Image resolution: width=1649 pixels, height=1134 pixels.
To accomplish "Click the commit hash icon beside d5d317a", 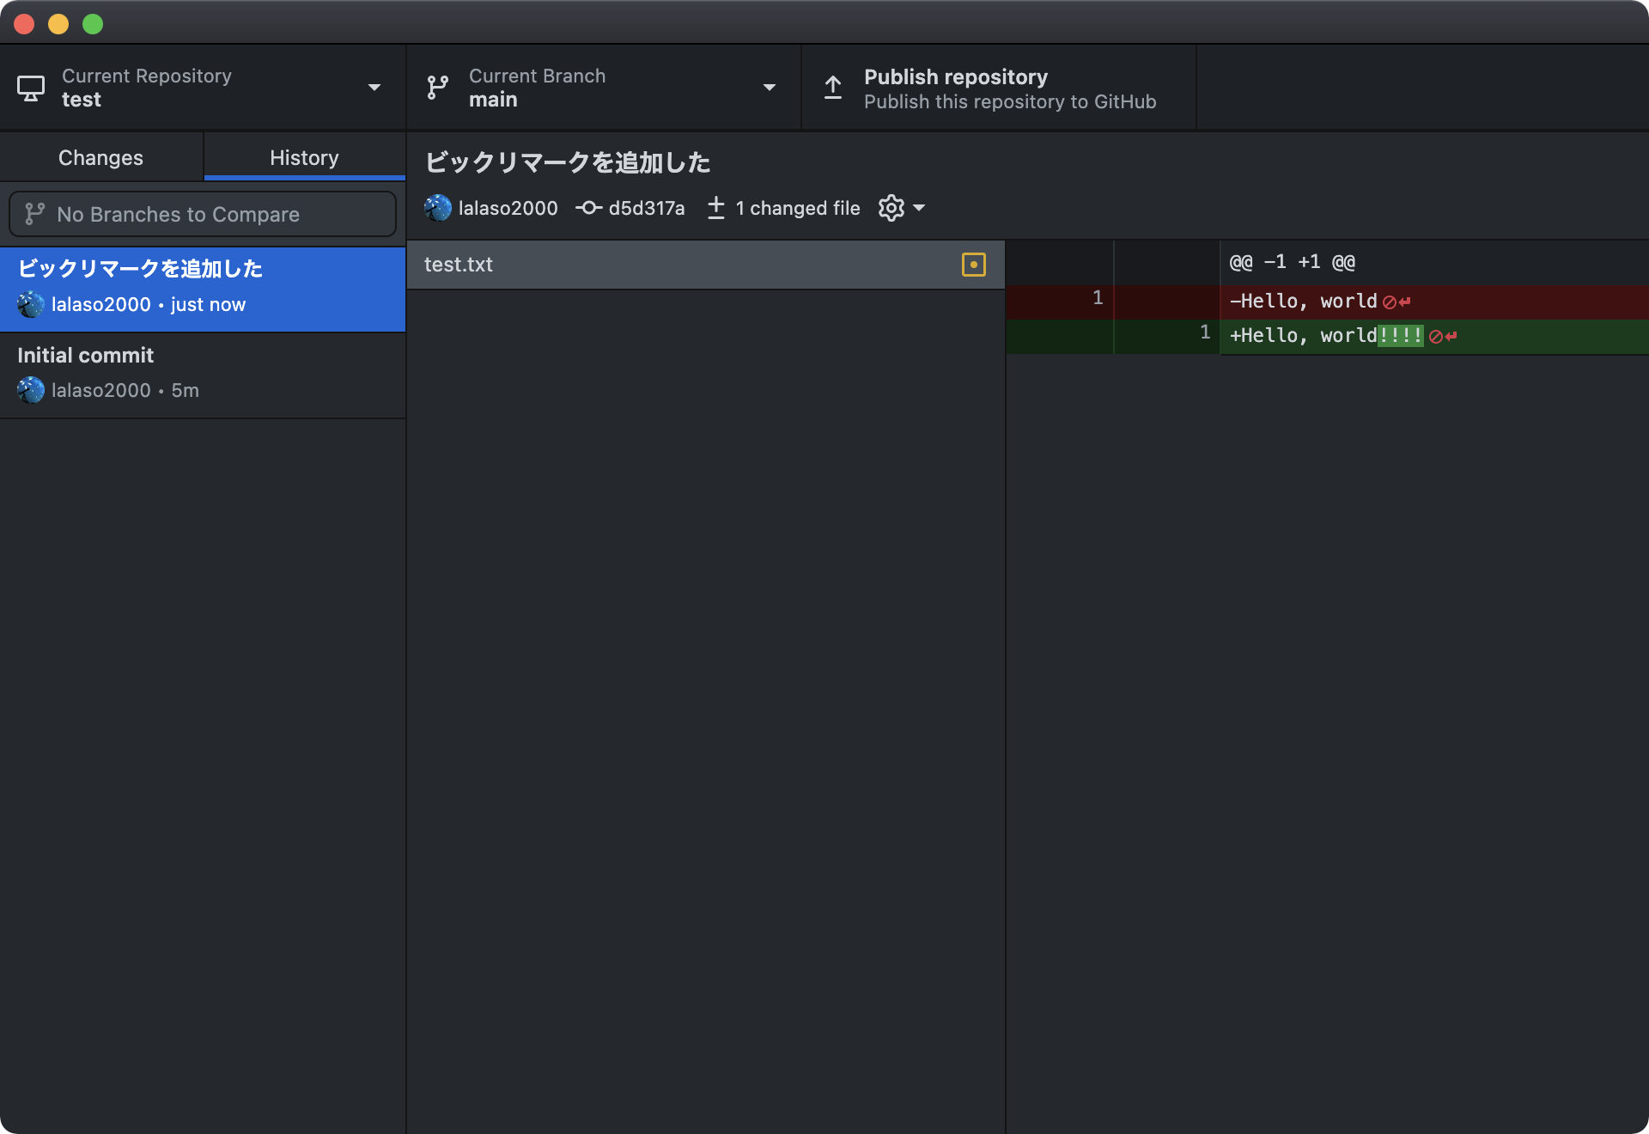I will [x=588, y=208].
